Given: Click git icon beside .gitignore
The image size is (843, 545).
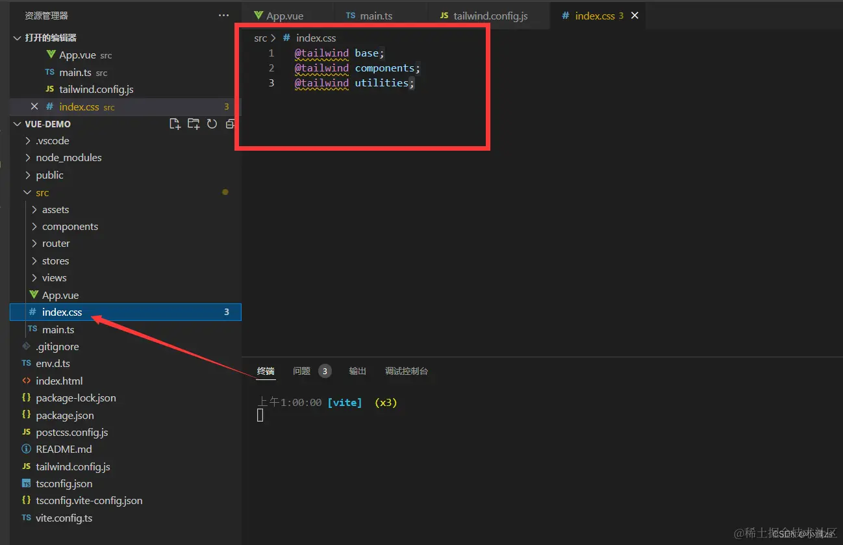Looking at the screenshot, I should [x=26, y=346].
